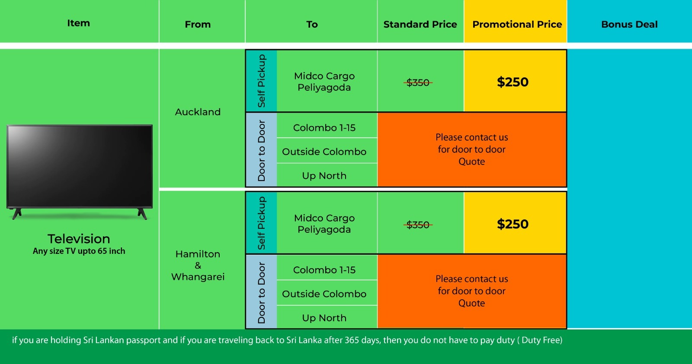Image resolution: width=692 pixels, height=364 pixels.
Task: Click the crossed-out $350 price for Auckland
Action: (x=418, y=82)
